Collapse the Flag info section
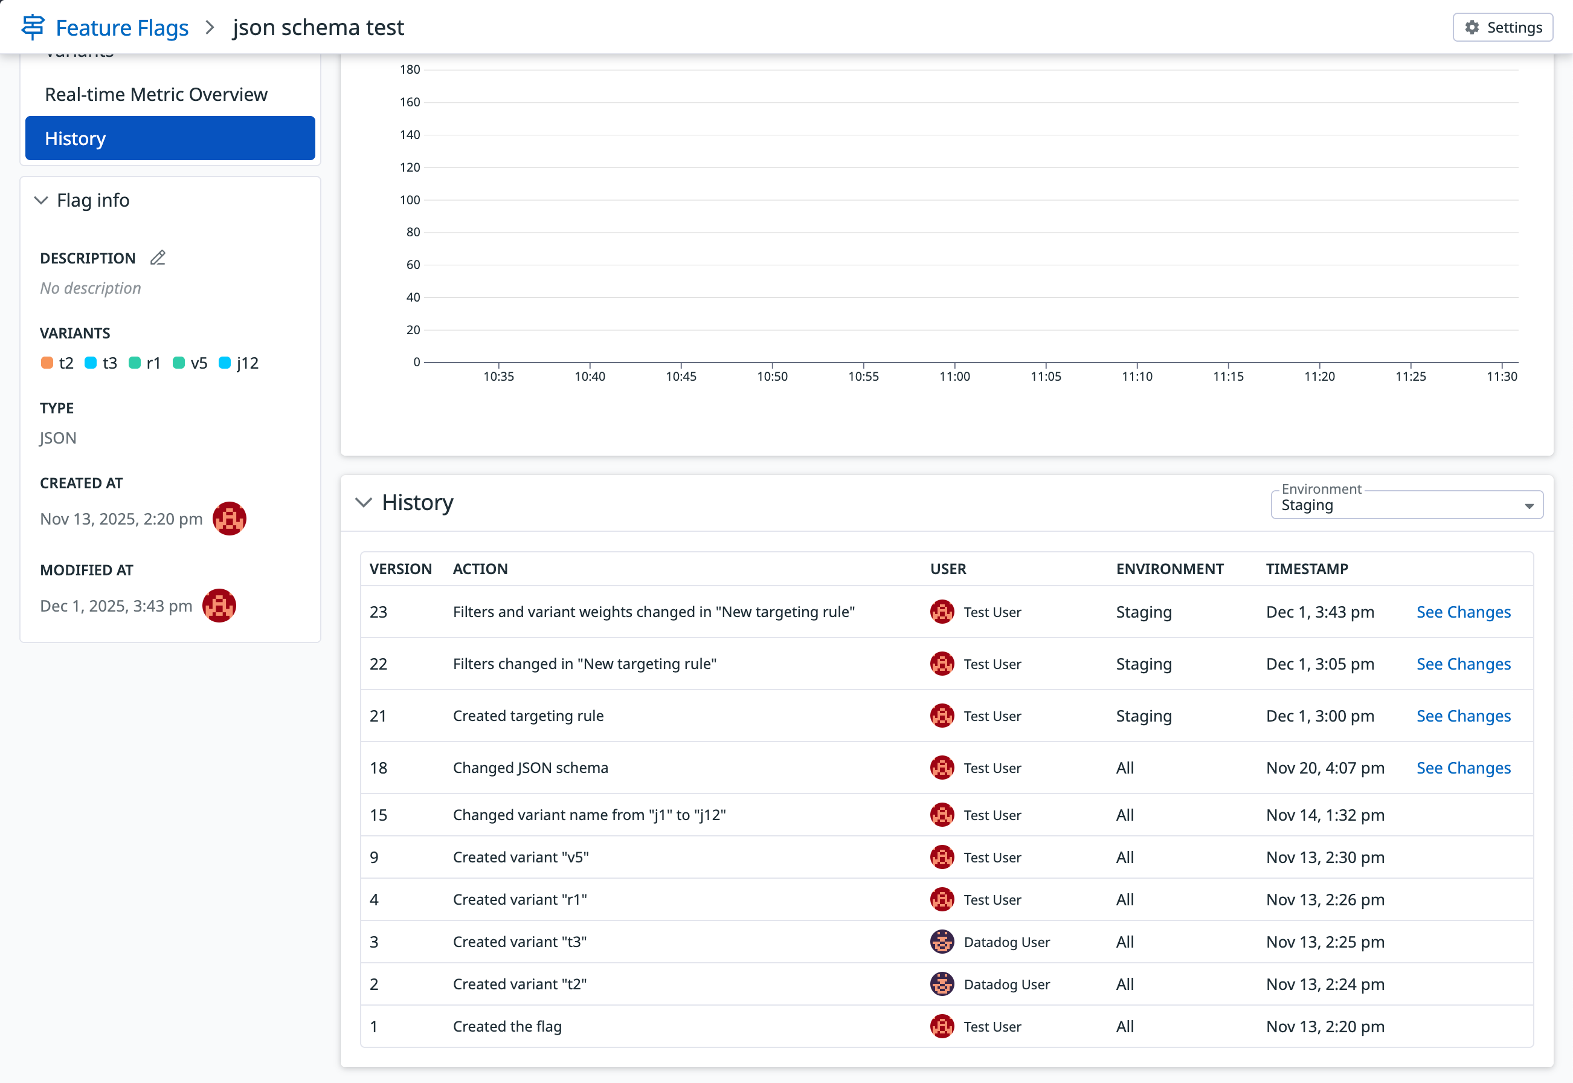 41,200
